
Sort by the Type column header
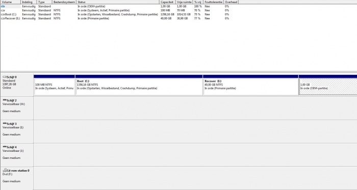pos(44,2)
